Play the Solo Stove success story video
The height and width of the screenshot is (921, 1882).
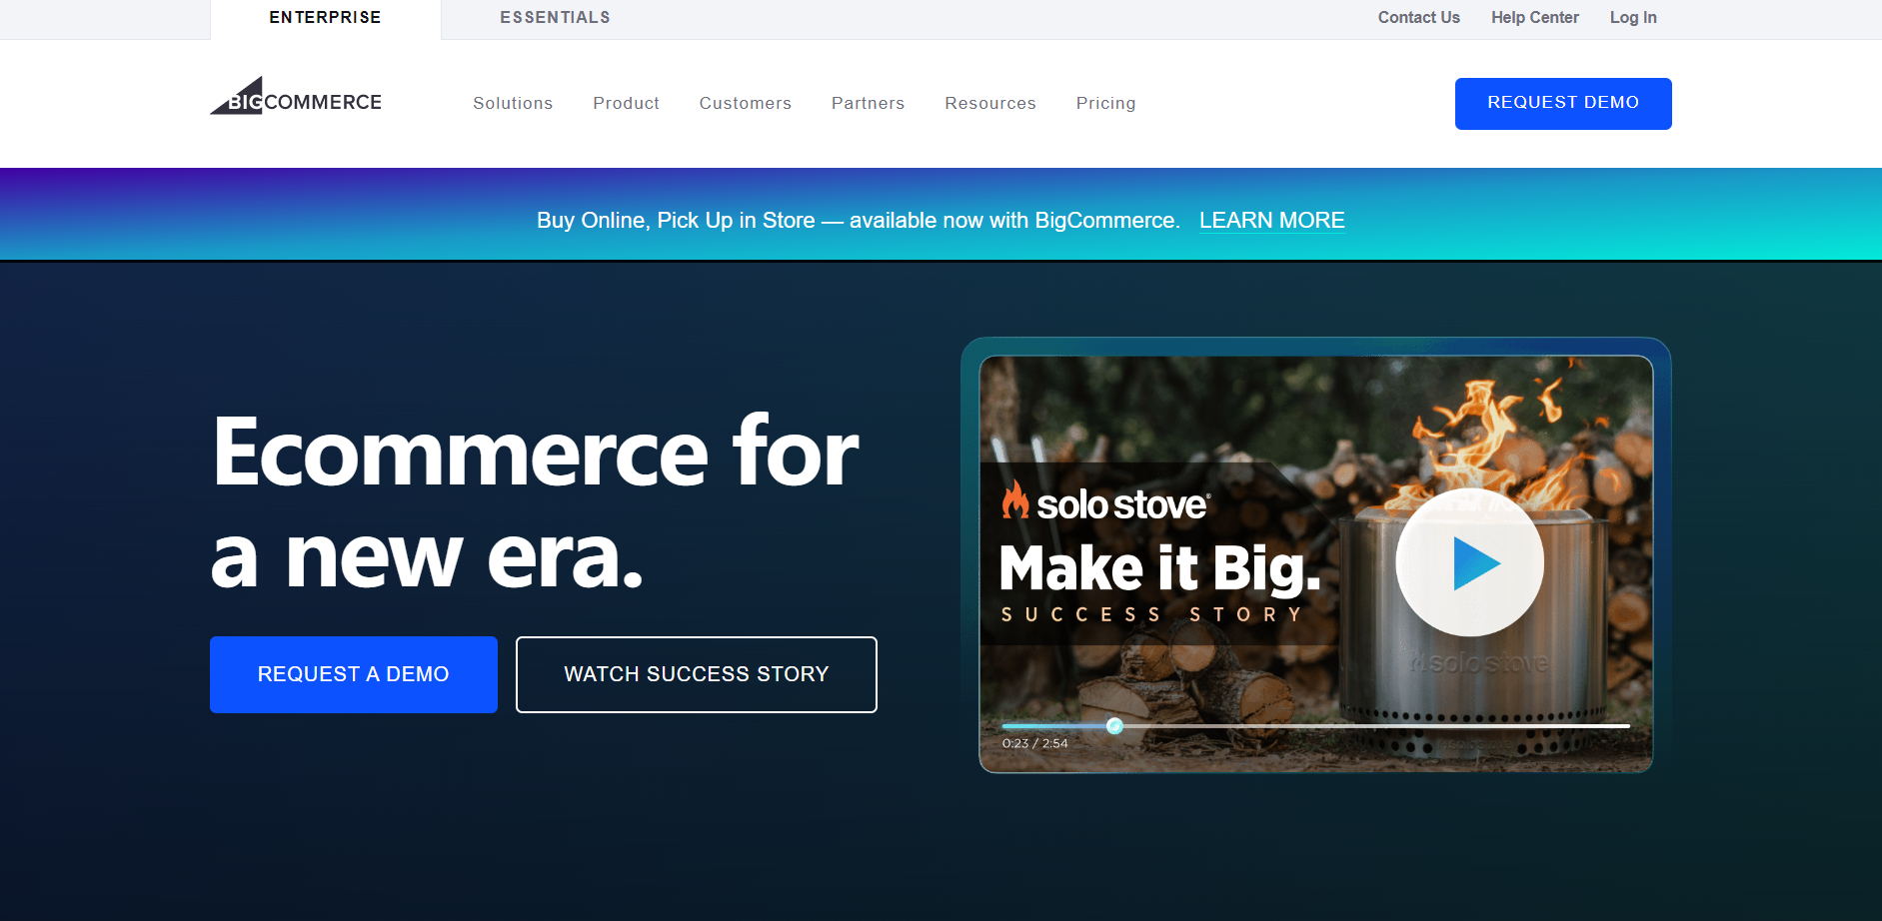click(1469, 562)
